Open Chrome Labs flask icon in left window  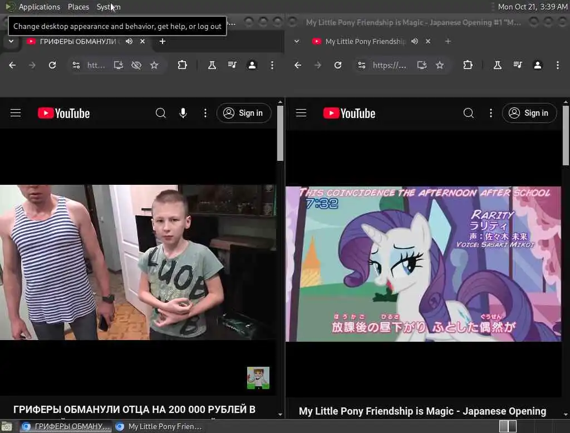click(212, 65)
